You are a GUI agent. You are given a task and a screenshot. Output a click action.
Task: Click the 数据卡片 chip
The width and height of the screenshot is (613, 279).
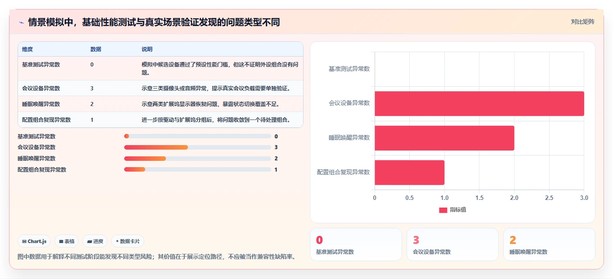click(128, 241)
